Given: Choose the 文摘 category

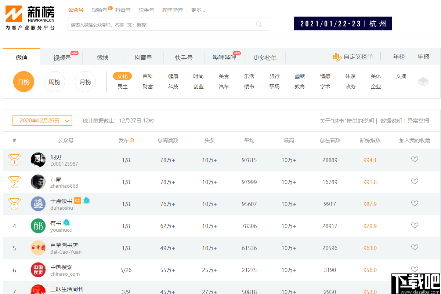Looking at the screenshot, I should (x=401, y=76).
